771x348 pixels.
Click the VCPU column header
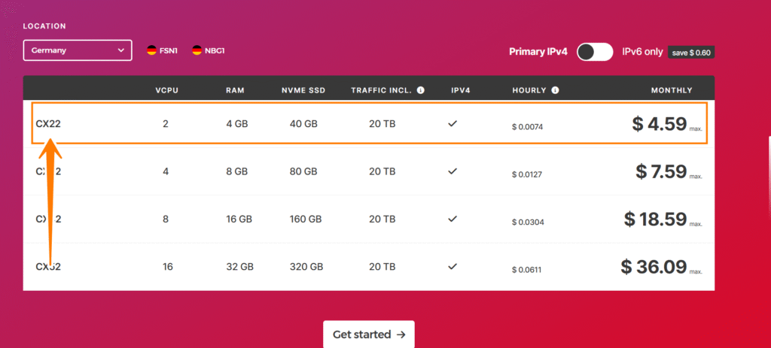point(166,90)
